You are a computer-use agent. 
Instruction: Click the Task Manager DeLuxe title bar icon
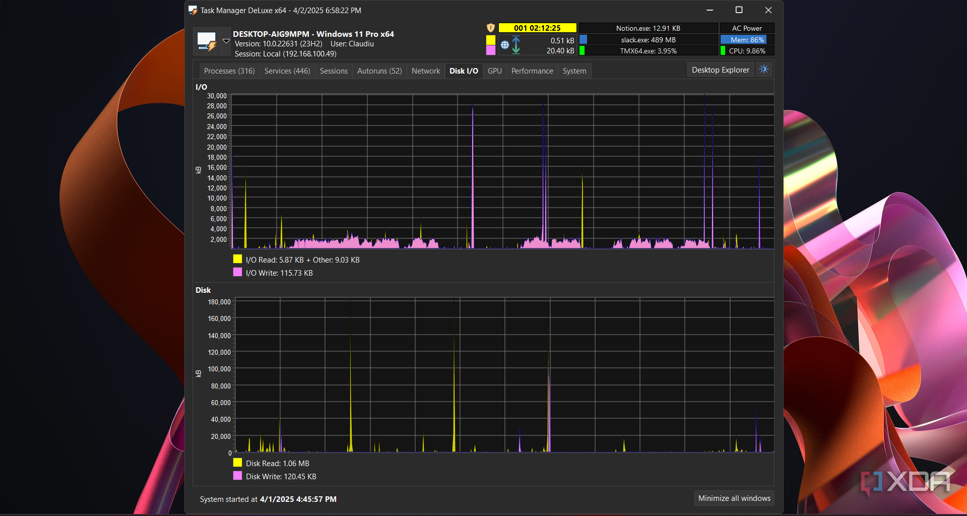point(193,10)
